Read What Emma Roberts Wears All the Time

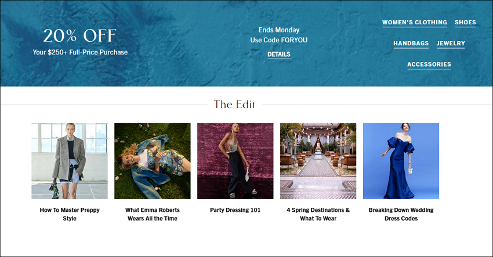click(153, 214)
